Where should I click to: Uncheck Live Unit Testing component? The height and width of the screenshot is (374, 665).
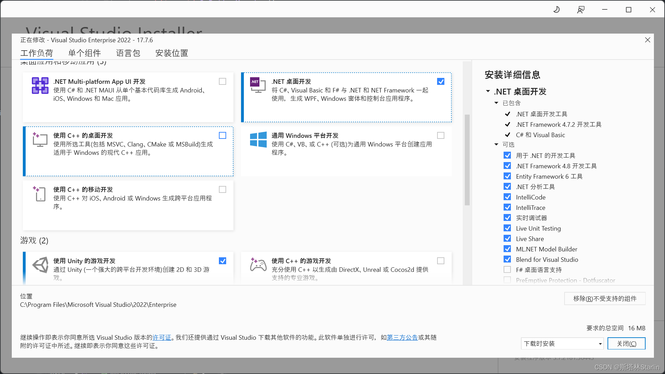pos(507,228)
